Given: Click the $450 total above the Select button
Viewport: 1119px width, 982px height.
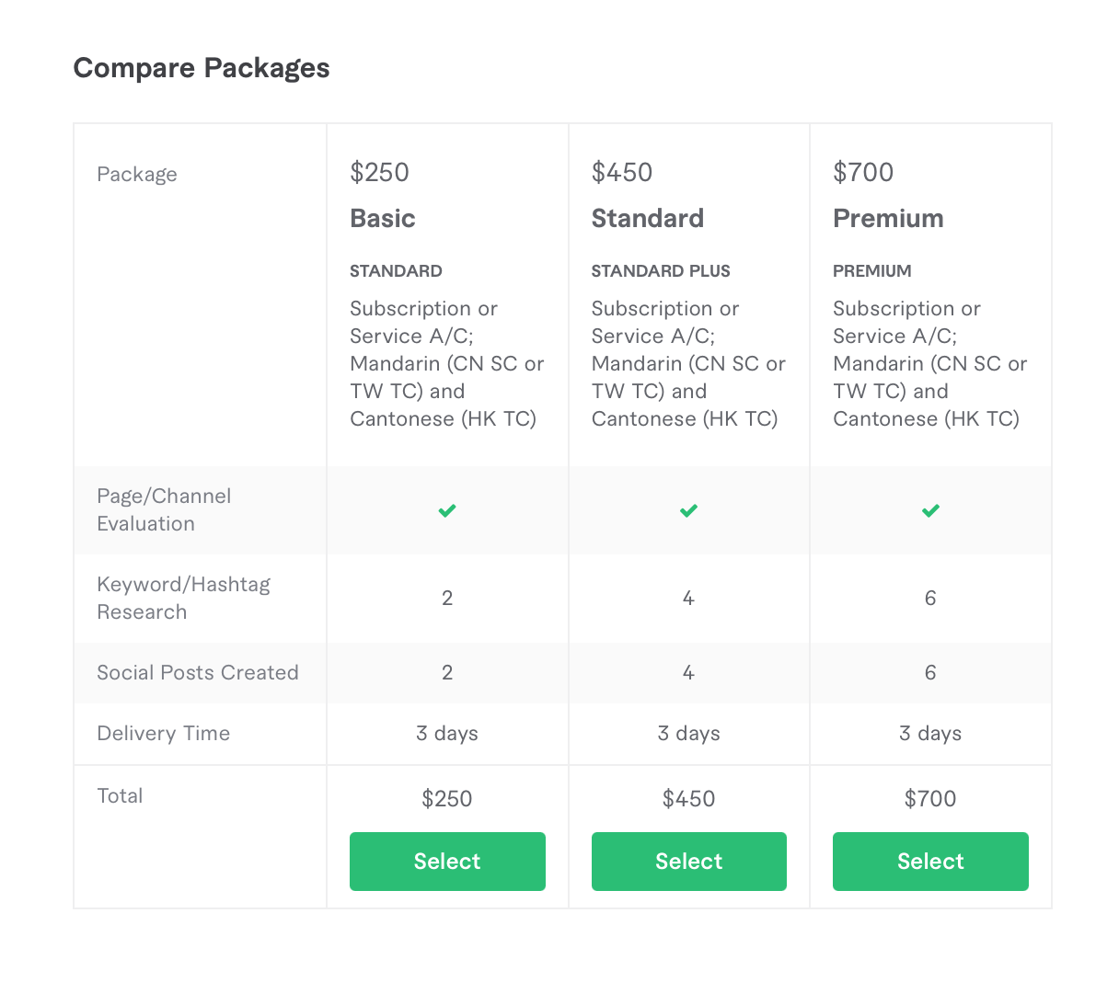Looking at the screenshot, I should [x=688, y=799].
